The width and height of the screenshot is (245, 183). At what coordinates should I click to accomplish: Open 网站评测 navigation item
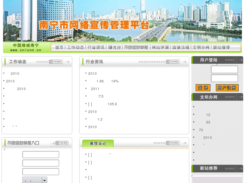tap(160, 47)
